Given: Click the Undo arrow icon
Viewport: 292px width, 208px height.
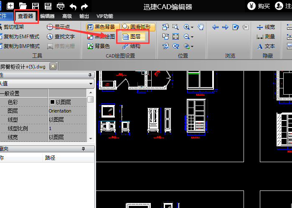Looking at the screenshot, I should (x=73, y=7).
